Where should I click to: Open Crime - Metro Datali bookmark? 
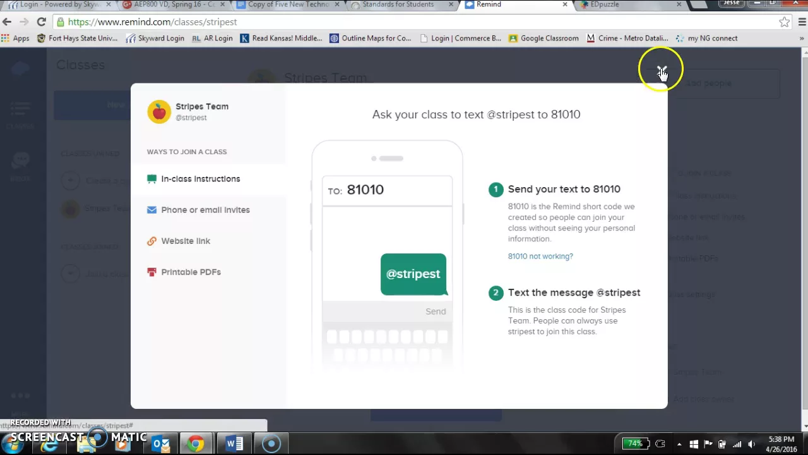tap(627, 39)
